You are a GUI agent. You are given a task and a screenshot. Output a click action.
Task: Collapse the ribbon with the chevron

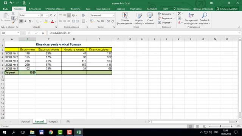(239, 27)
